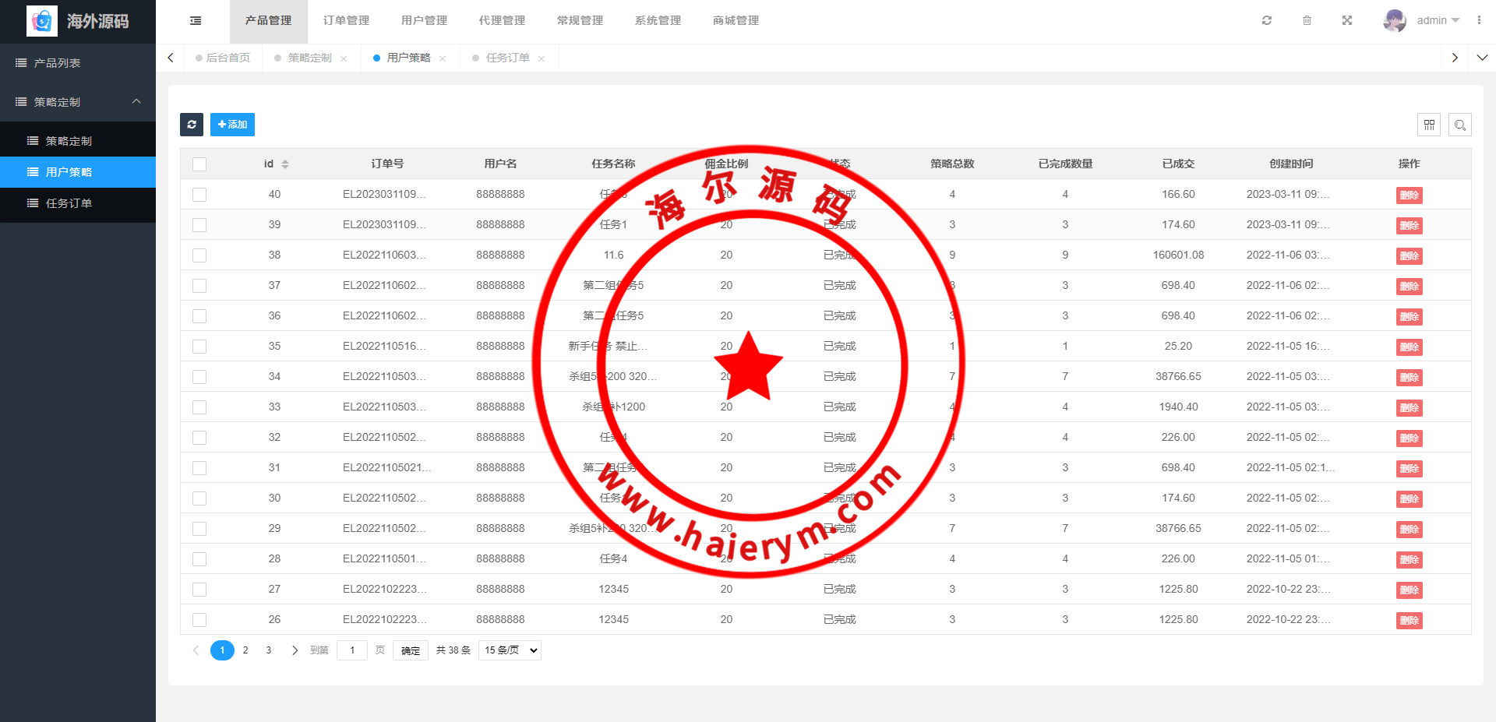The height and width of the screenshot is (722, 1496).
Task: Switch to the 任务订单 page tab
Action: tap(507, 58)
